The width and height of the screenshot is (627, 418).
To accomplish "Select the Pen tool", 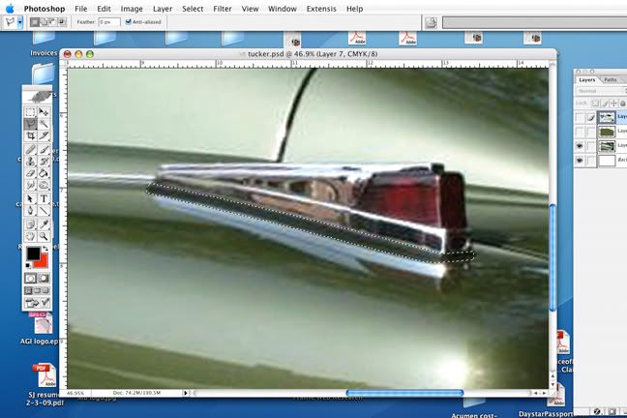I will (x=31, y=211).
